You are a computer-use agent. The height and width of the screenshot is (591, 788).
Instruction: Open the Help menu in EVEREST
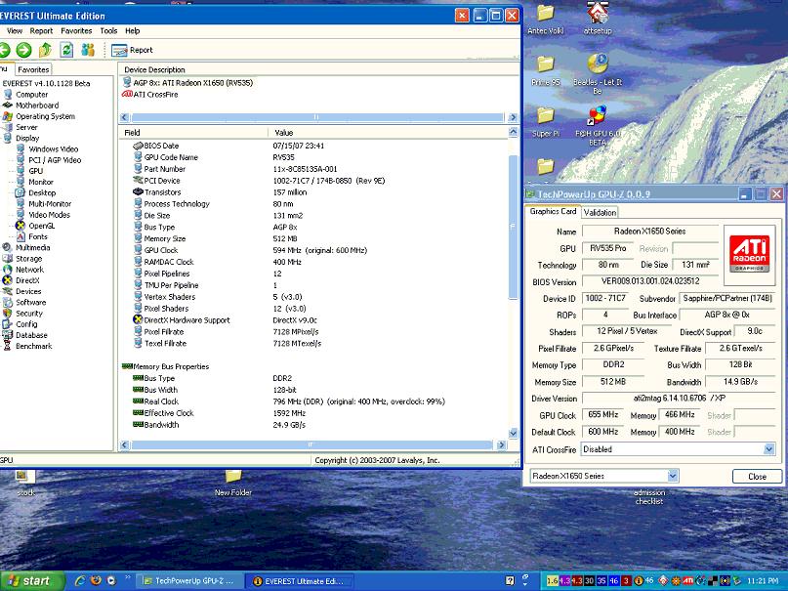point(133,30)
